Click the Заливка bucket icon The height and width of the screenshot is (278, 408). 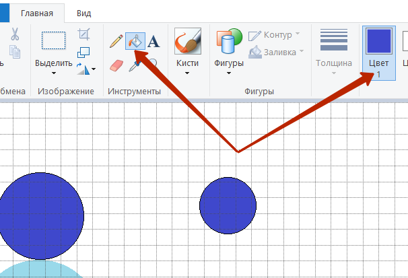tap(255, 52)
